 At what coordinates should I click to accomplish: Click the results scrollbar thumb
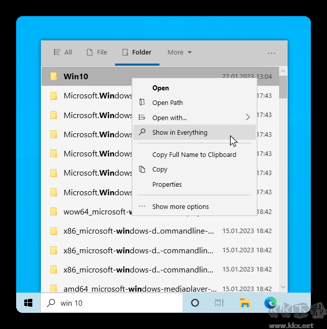[x=283, y=87]
